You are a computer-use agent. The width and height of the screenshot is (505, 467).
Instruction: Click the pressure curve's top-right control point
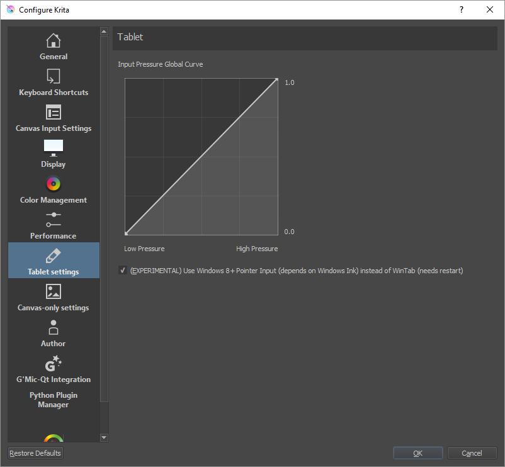tap(276, 80)
